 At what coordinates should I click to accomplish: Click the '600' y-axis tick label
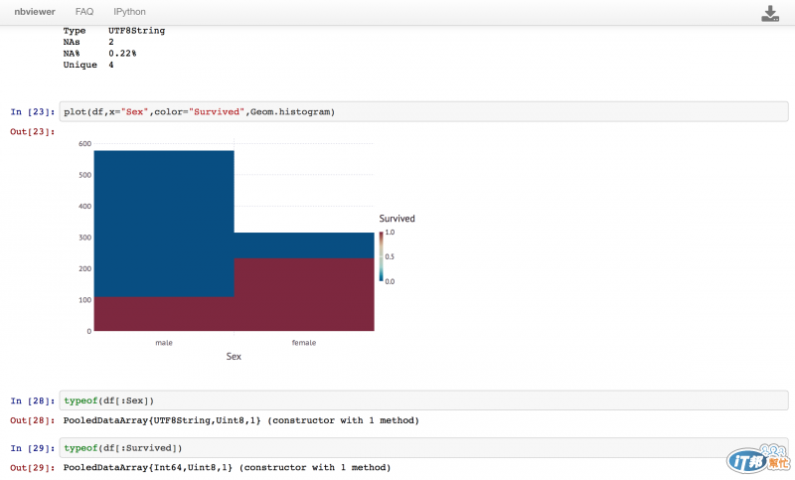(x=84, y=143)
